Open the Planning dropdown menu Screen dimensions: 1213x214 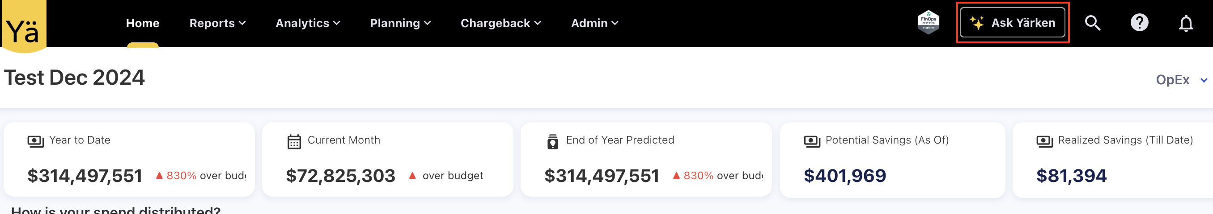tap(400, 23)
